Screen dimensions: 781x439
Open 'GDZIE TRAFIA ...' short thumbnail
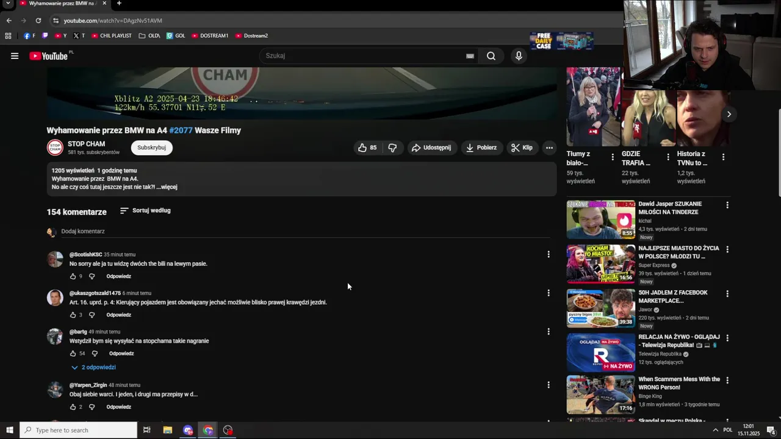(x=648, y=107)
